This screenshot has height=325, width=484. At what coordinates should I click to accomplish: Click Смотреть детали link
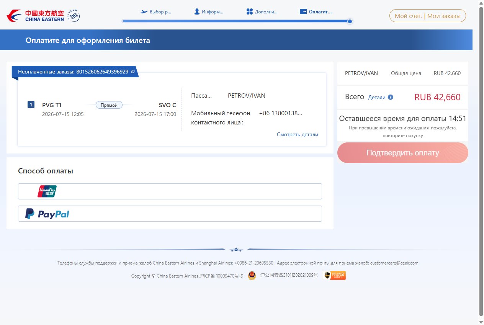(x=298, y=134)
